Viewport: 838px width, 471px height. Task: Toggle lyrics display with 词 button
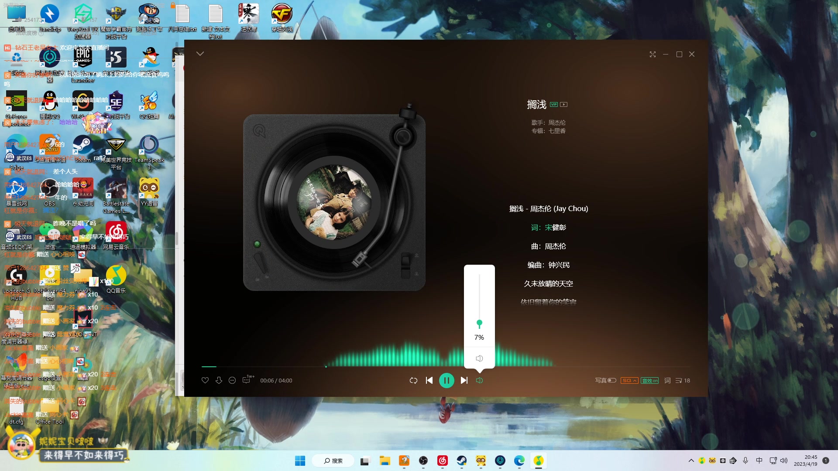tap(667, 380)
